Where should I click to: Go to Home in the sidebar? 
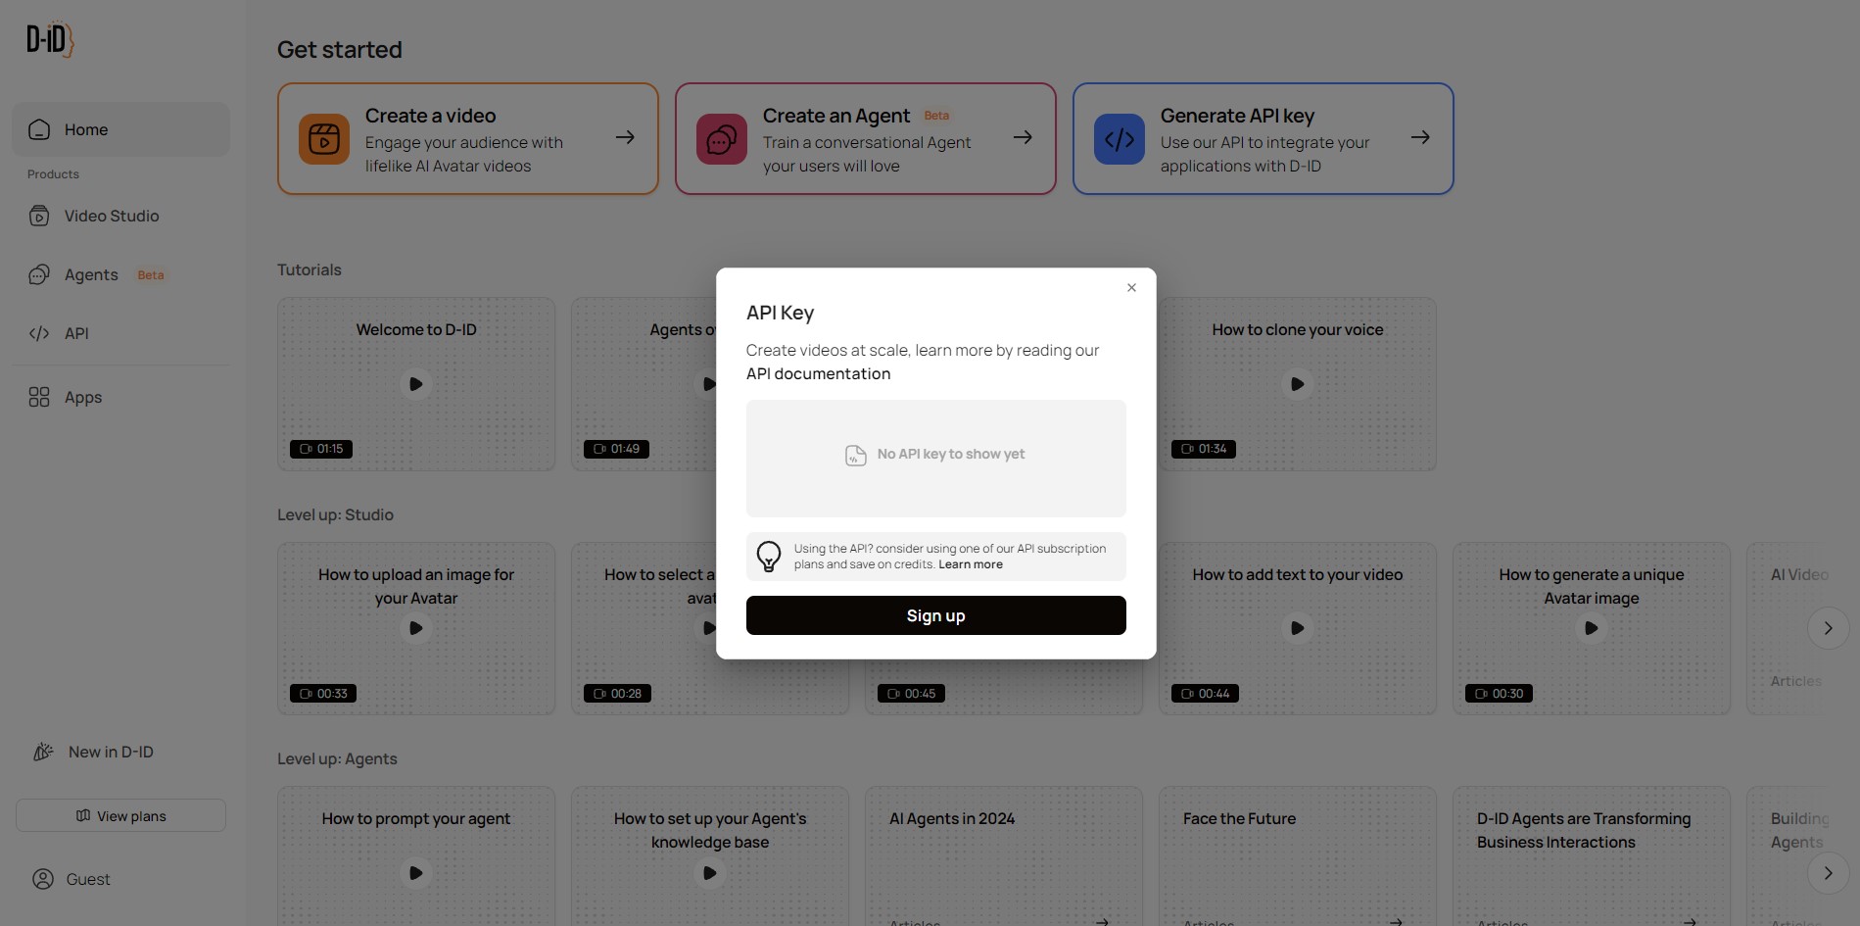(x=120, y=129)
